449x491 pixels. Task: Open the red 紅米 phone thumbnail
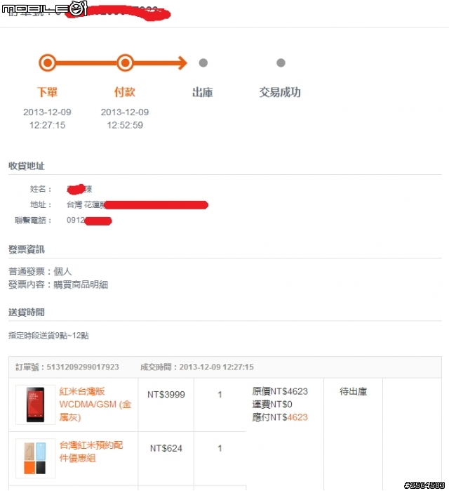click(35, 405)
